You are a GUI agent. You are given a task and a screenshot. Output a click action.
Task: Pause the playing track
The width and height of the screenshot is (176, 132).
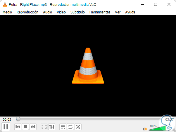click(6, 127)
